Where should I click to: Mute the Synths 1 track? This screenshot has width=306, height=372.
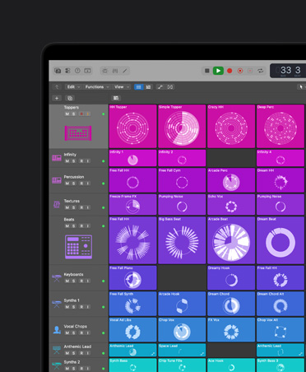[x=67, y=307]
